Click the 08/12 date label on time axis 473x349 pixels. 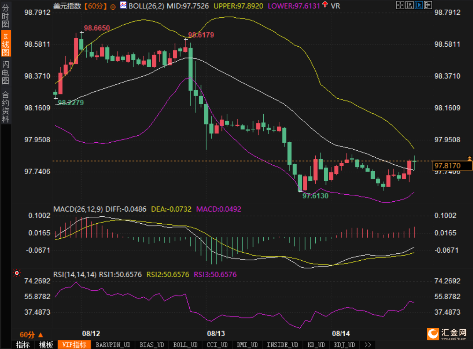coord(91,333)
